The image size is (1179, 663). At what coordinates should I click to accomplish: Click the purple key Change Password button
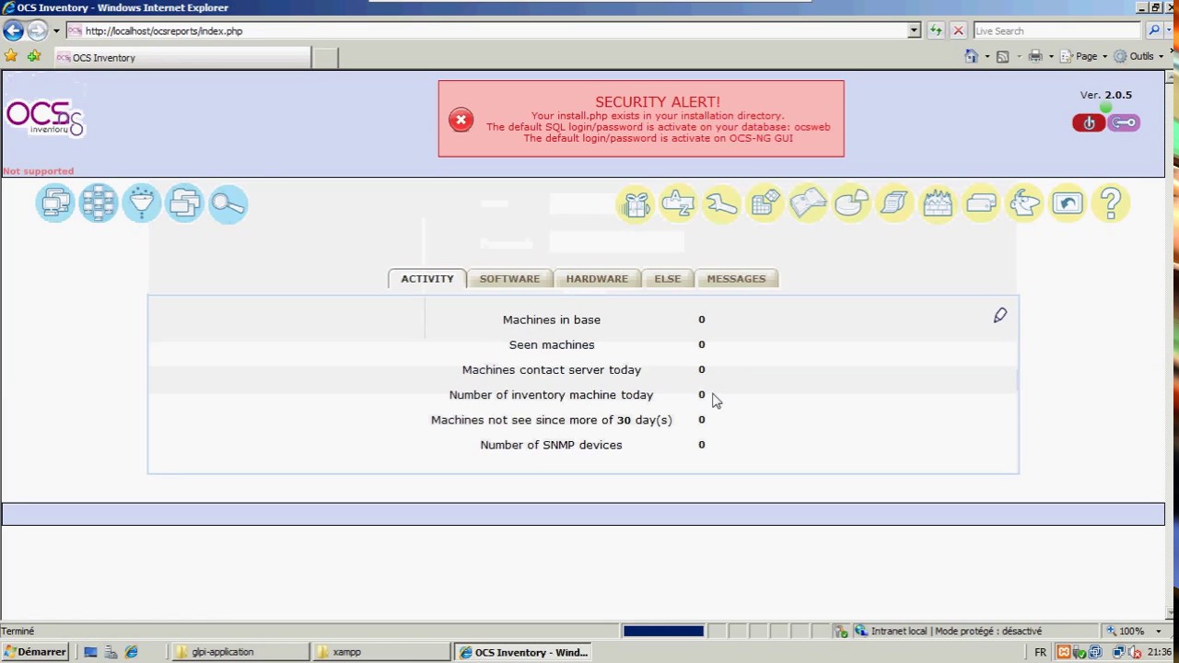tap(1124, 122)
